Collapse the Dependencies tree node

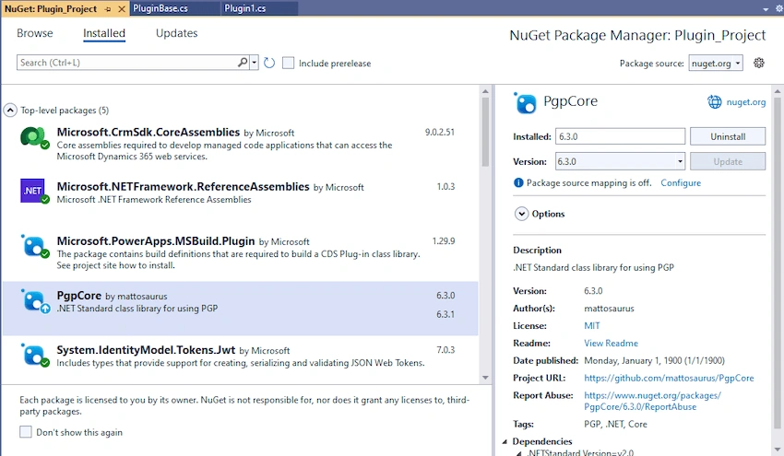click(505, 441)
